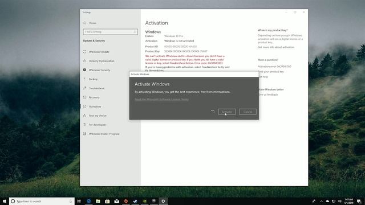
Task: Open the orange circular app in taskbar
Action: pos(126,201)
